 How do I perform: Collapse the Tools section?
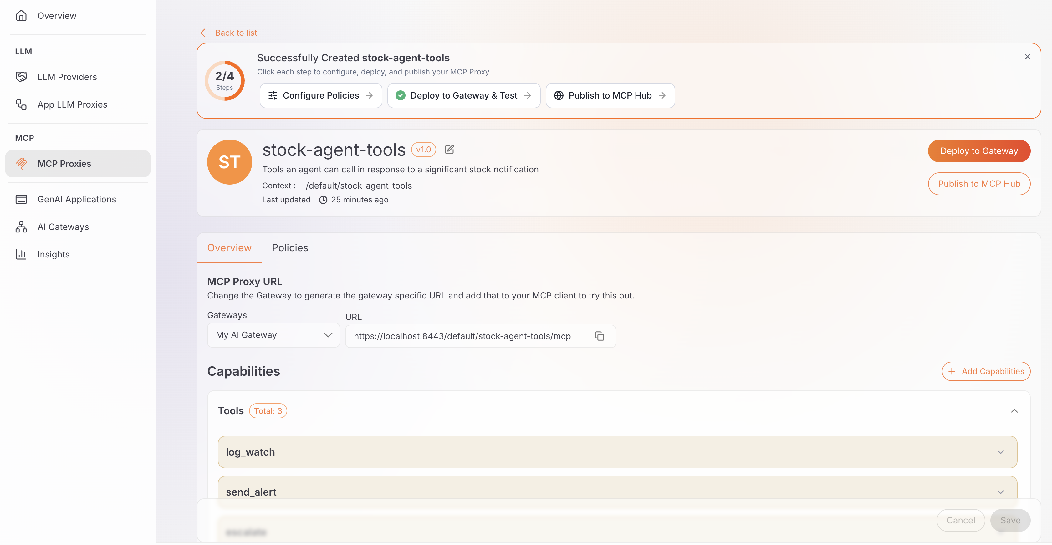1014,411
